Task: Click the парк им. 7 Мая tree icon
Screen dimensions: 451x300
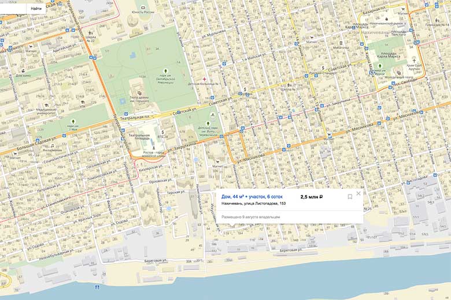Action: point(73,121)
